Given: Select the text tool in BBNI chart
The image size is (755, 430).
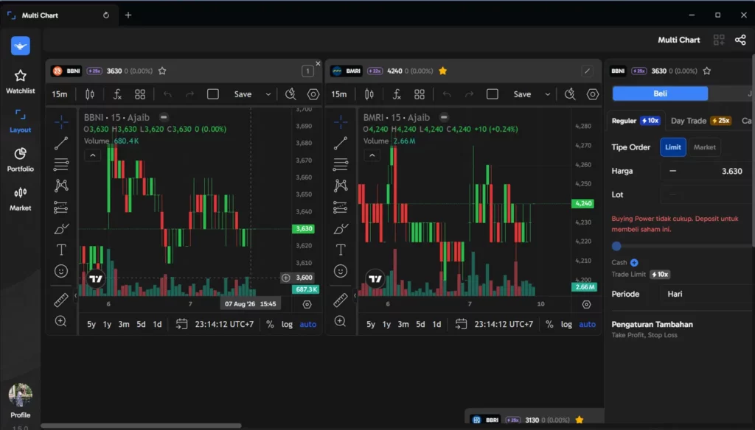Looking at the screenshot, I should pyautogui.click(x=61, y=250).
